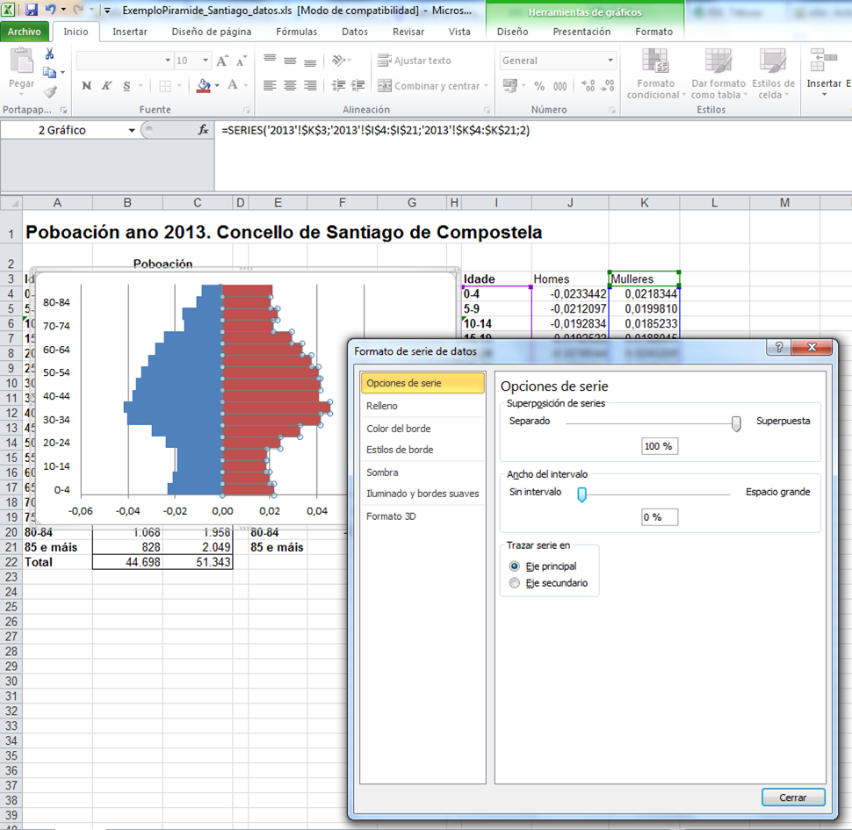Click the bold N formatting icon
This screenshot has width=852, height=830.
[x=86, y=86]
